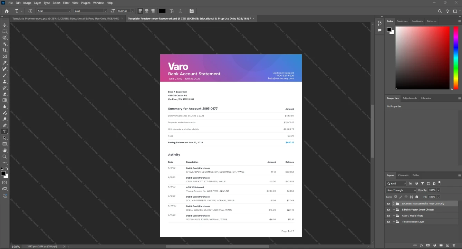Create a new group in Layers panel
462x249 pixels.
(x=441, y=245)
